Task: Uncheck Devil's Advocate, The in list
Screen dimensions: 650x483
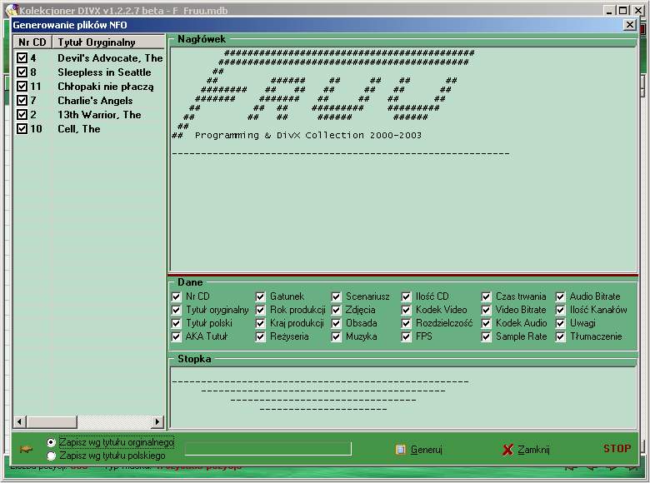Action: pos(22,58)
